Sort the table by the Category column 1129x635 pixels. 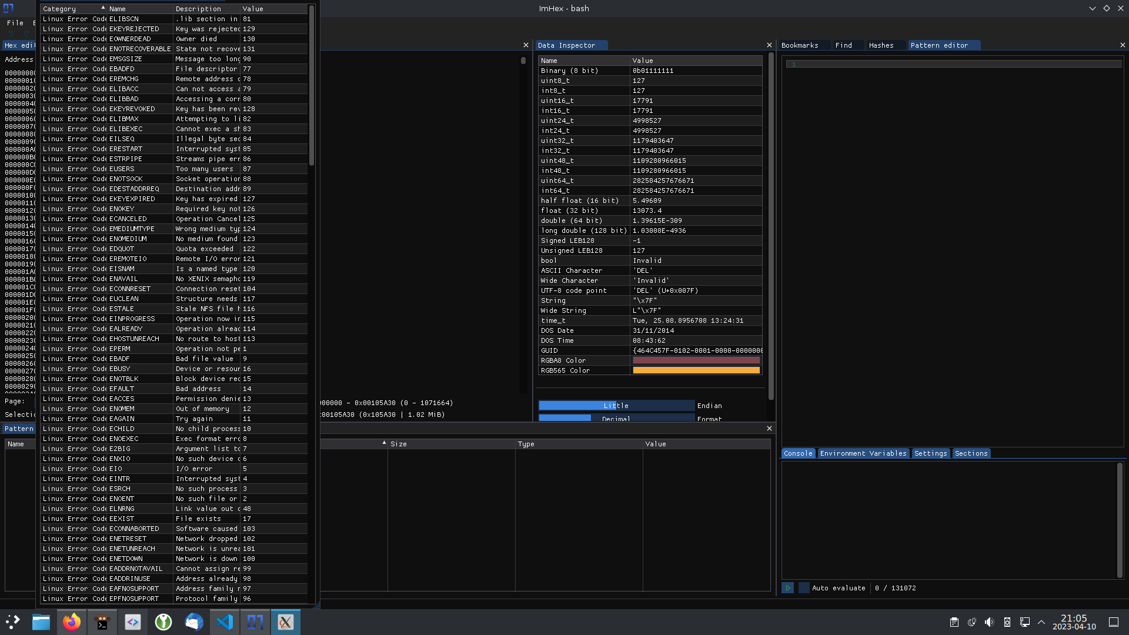71,9
